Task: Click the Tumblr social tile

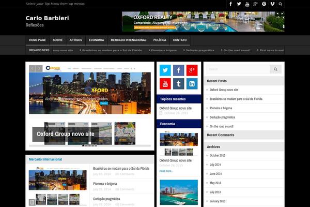Action: (179, 84)
